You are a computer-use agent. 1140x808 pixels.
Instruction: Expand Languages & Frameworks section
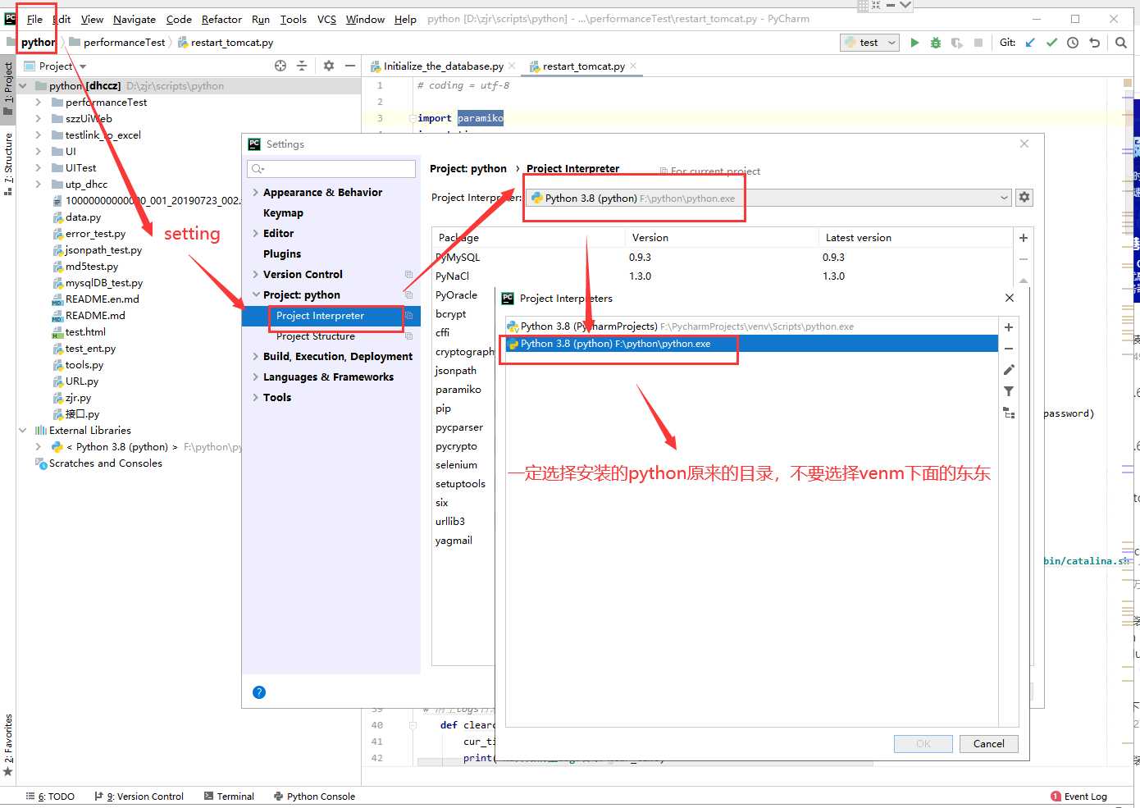[x=256, y=377]
